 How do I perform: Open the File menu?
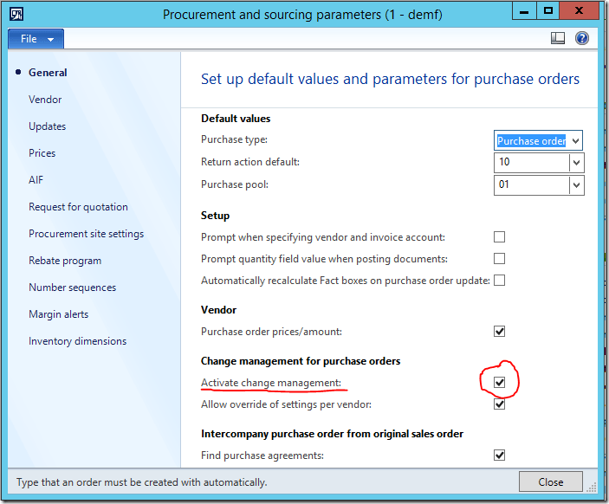[36, 39]
